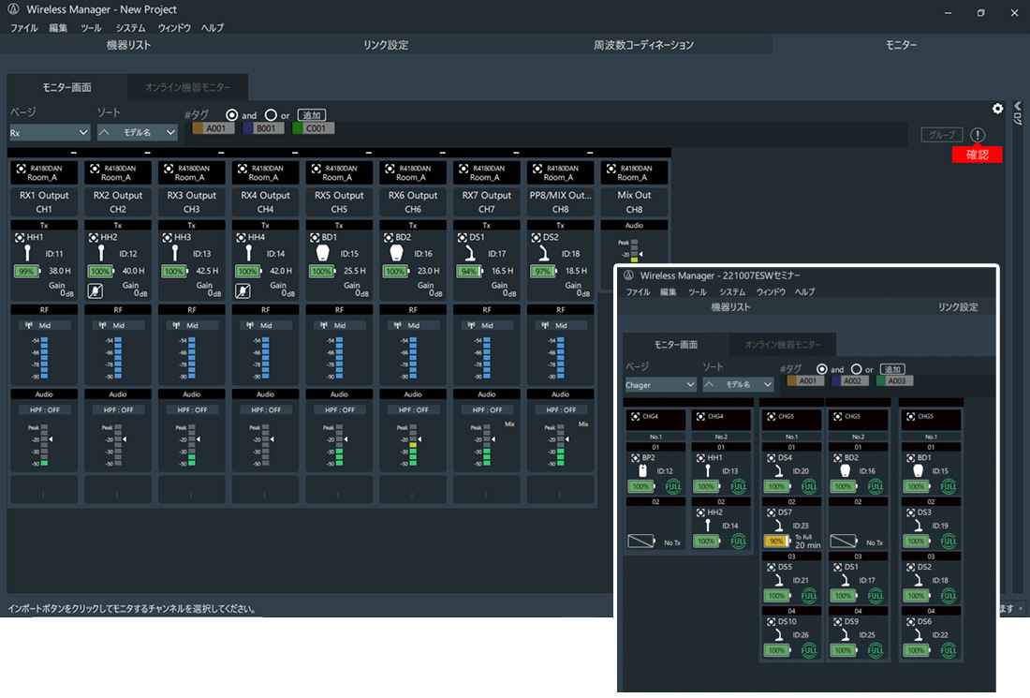Select 'and' tag filter in New Project window
1030x698 pixels.
232,115
